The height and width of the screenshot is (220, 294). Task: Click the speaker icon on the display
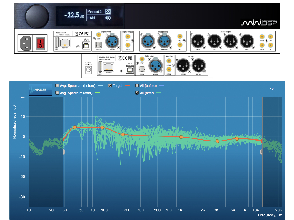tap(108, 18)
